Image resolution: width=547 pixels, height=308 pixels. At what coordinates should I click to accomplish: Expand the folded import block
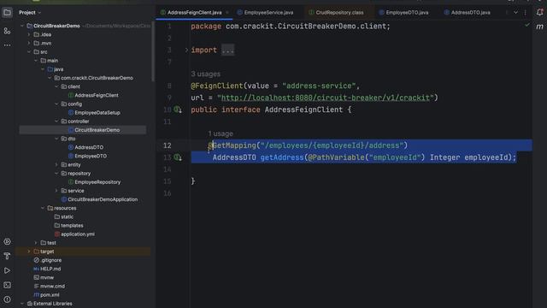pos(186,50)
